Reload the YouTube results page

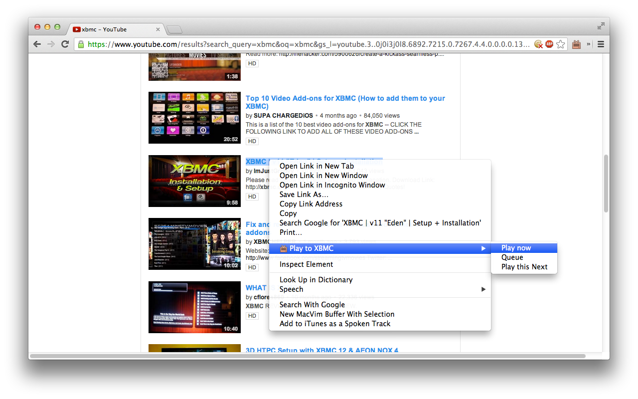tap(65, 44)
